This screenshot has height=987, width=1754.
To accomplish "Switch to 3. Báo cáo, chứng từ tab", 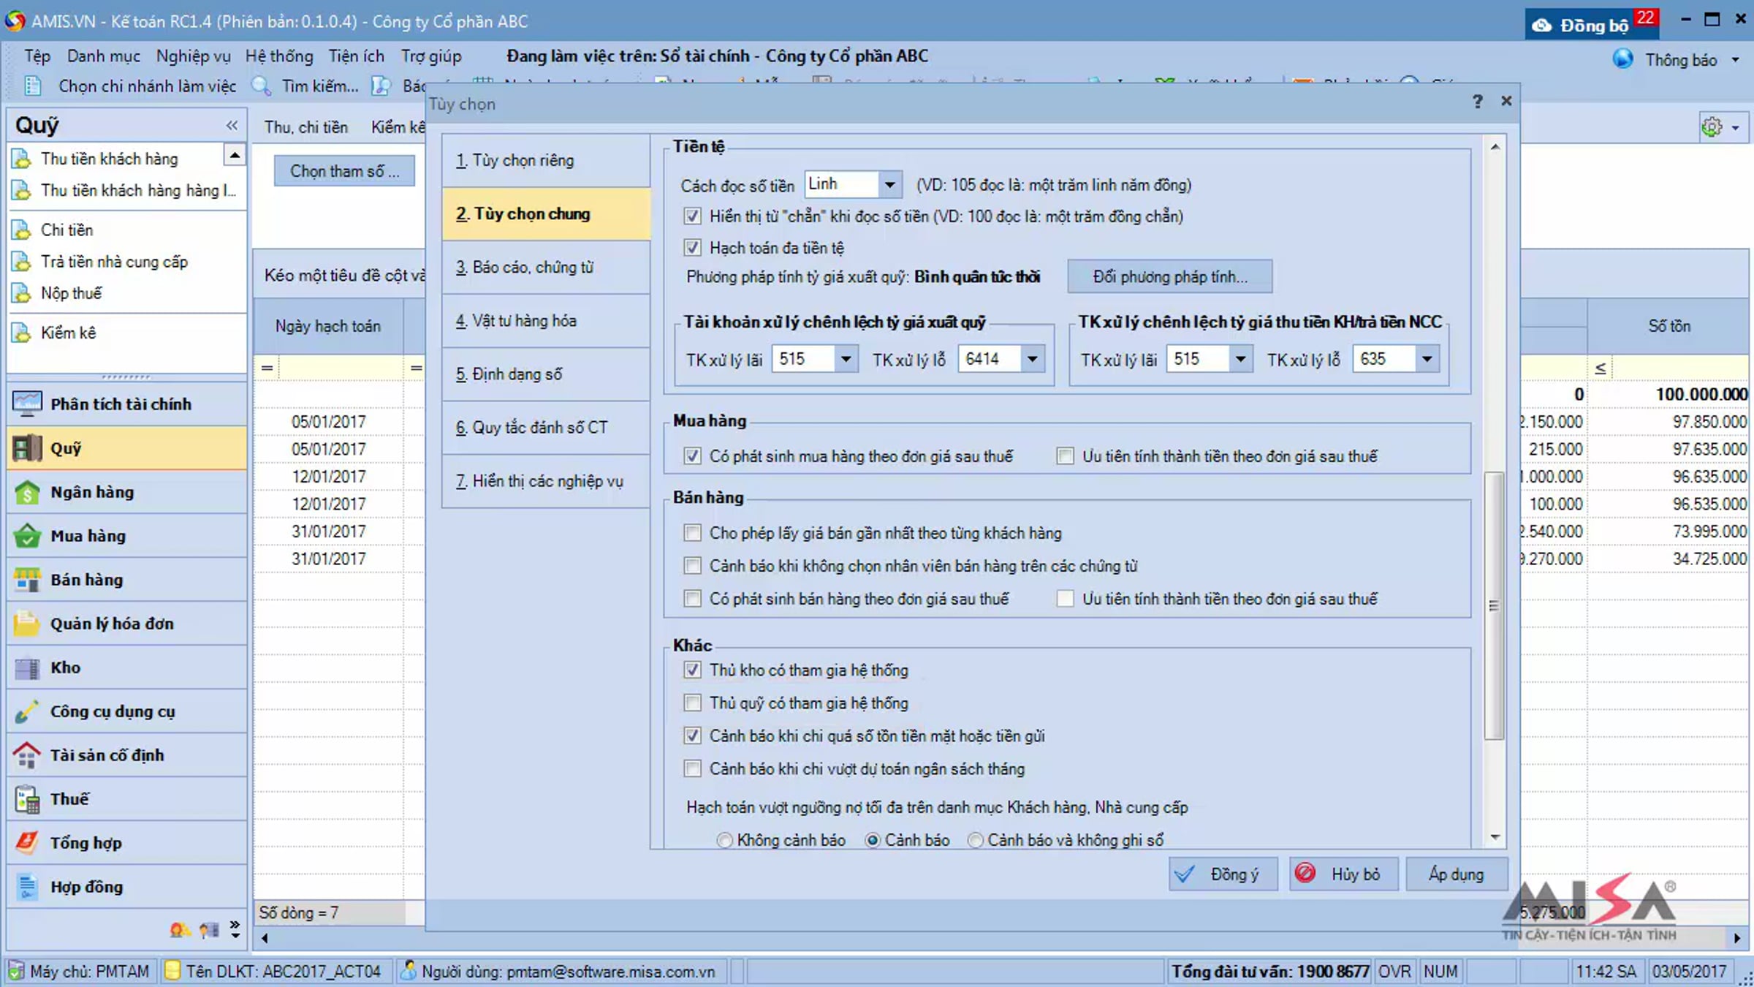I will coord(546,267).
